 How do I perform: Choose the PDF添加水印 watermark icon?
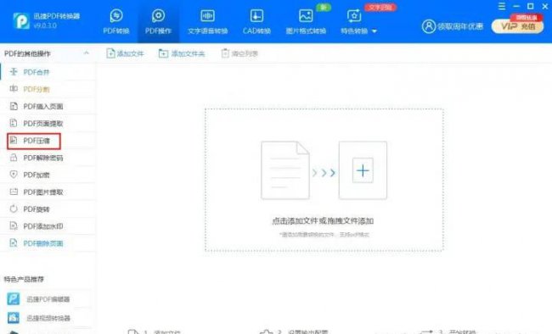[x=14, y=225]
